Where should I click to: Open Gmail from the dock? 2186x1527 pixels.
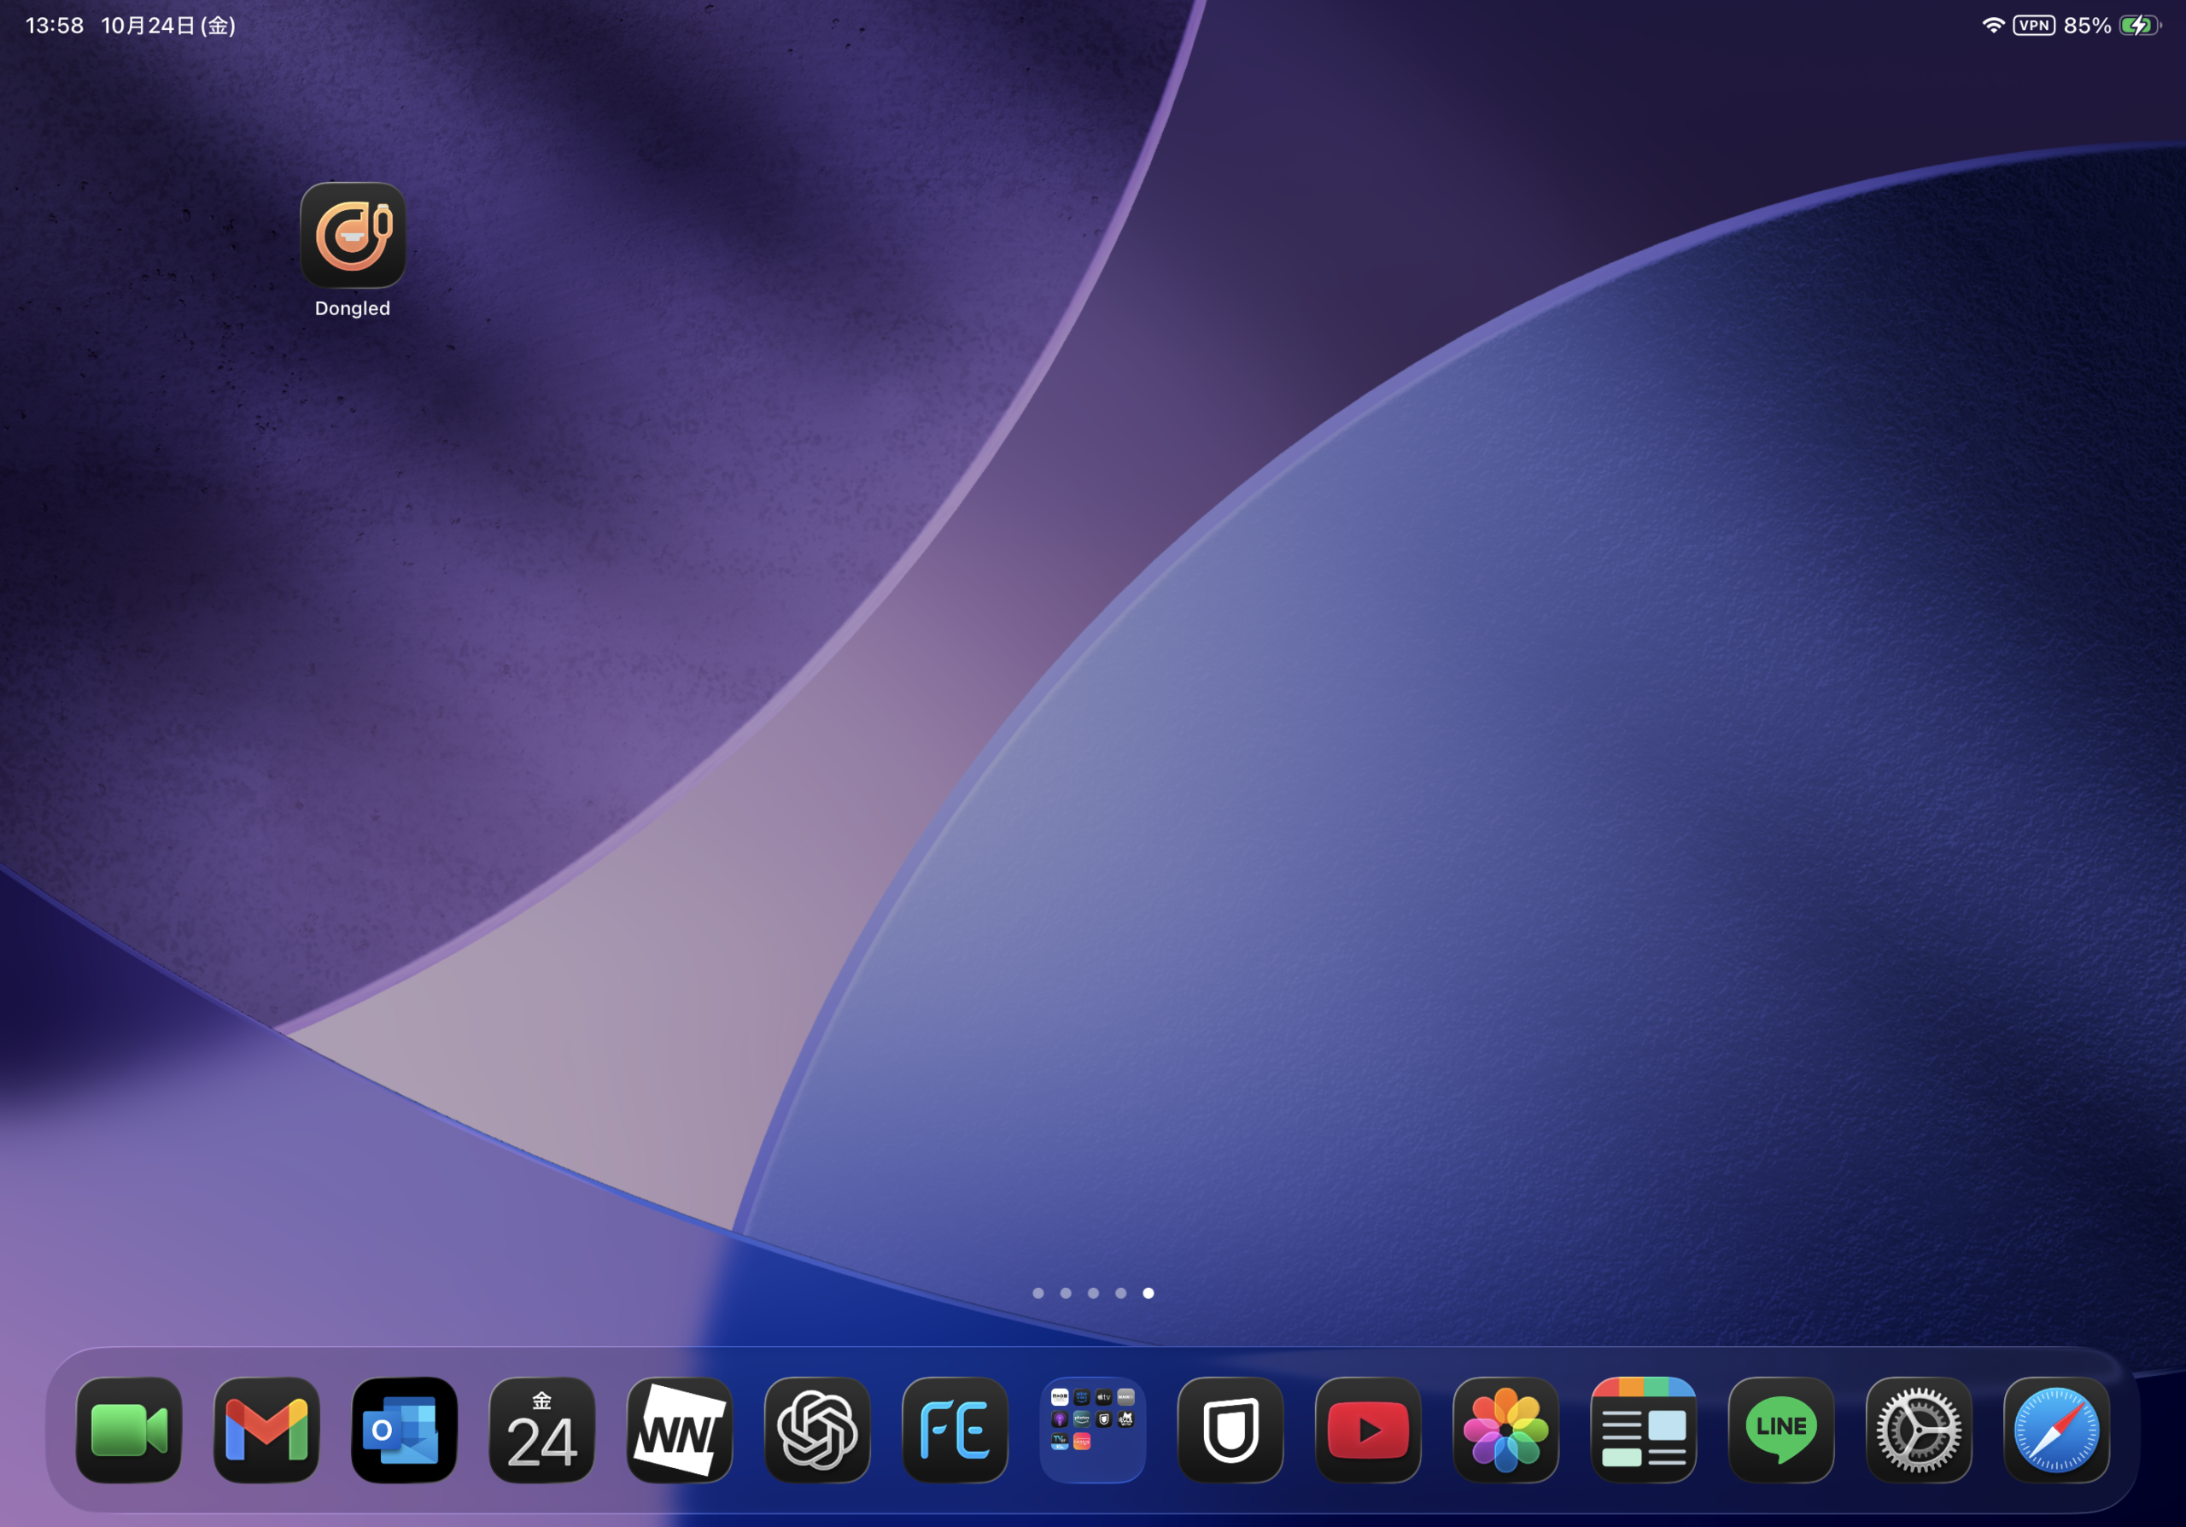[x=266, y=1430]
